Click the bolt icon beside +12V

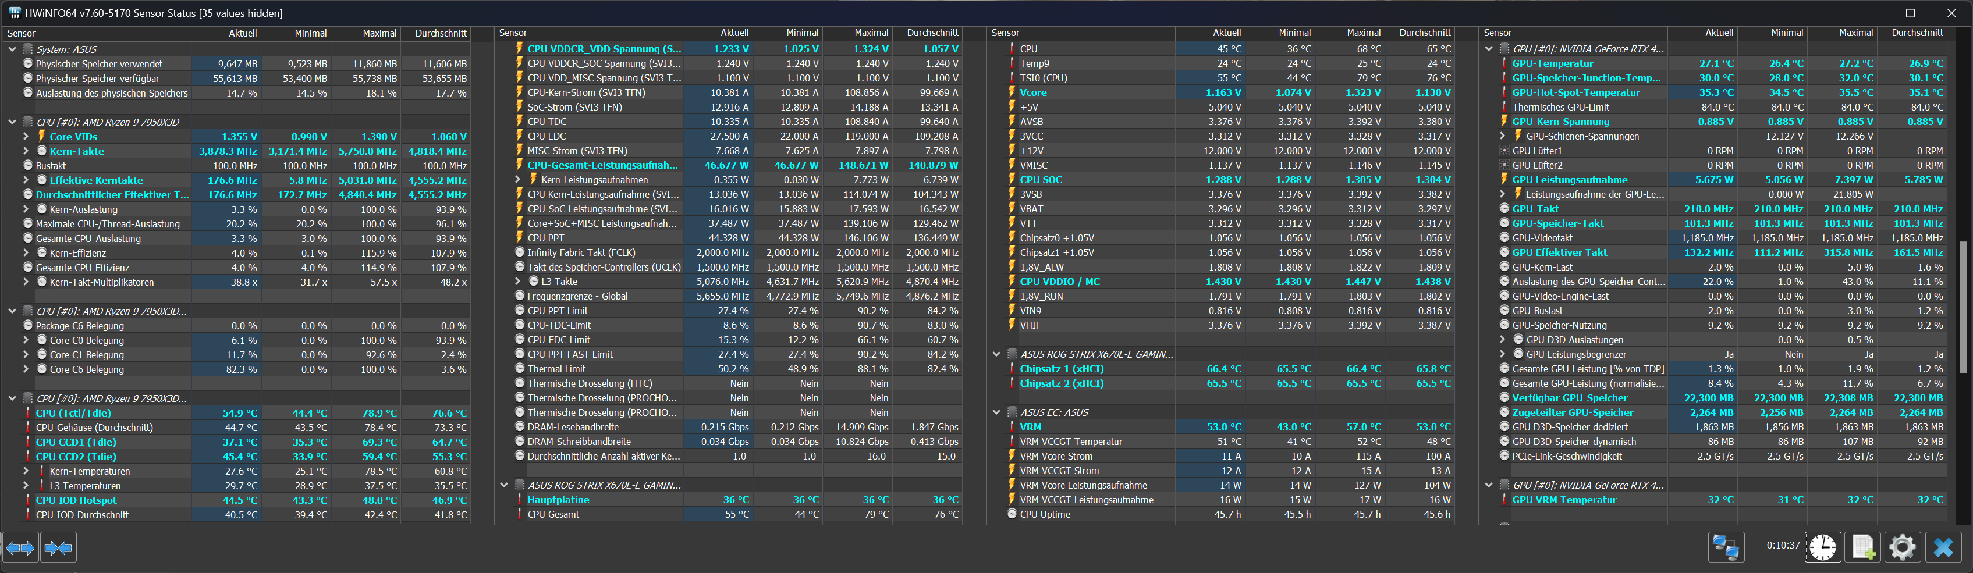coord(1013,150)
